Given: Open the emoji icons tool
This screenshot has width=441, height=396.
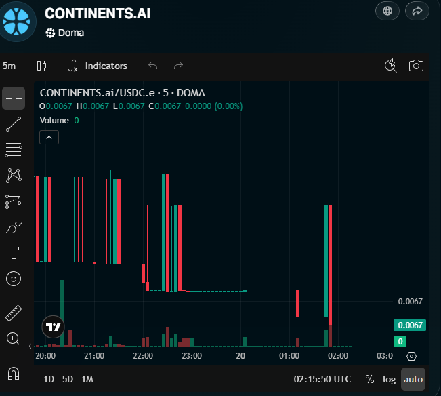Looking at the screenshot, I should coord(14,279).
